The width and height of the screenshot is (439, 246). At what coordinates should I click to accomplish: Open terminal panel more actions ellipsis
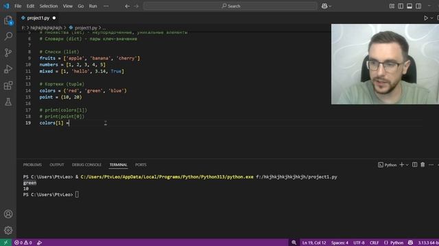pos(431,165)
